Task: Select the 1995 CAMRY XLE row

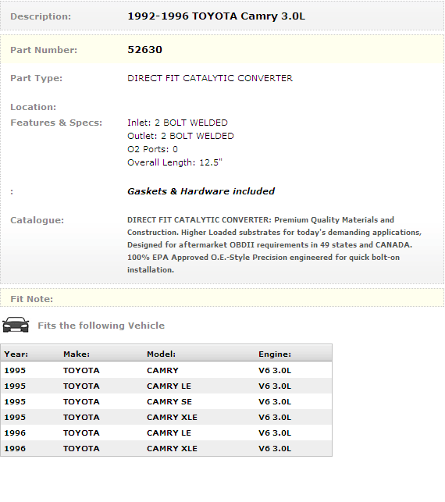Action: pos(166,418)
